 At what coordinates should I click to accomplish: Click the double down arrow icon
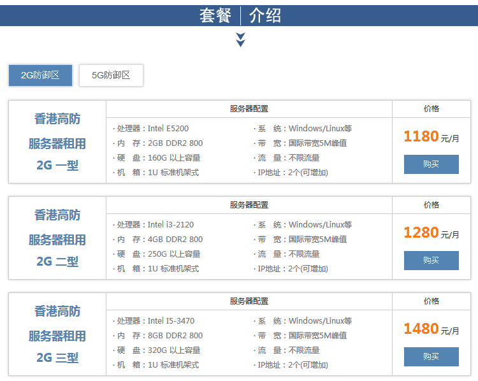click(240, 40)
